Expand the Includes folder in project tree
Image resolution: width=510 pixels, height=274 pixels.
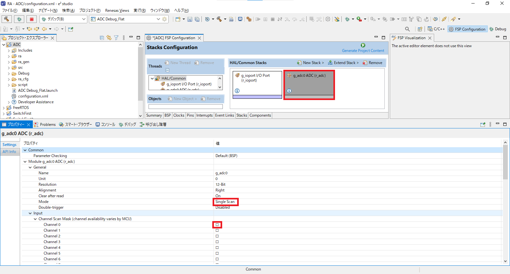click(x=9, y=50)
